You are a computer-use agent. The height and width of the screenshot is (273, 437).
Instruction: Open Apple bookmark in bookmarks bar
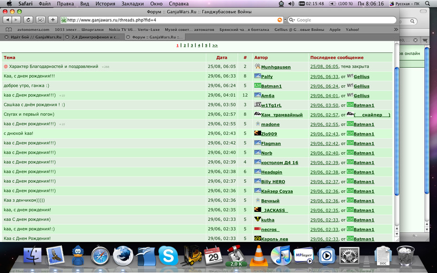click(x=335, y=30)
